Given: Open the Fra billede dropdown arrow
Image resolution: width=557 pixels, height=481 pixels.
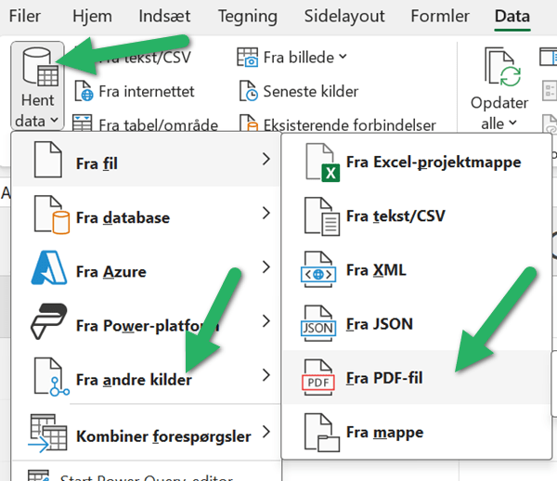Looking at the screenshot, I should coord(343,58).
